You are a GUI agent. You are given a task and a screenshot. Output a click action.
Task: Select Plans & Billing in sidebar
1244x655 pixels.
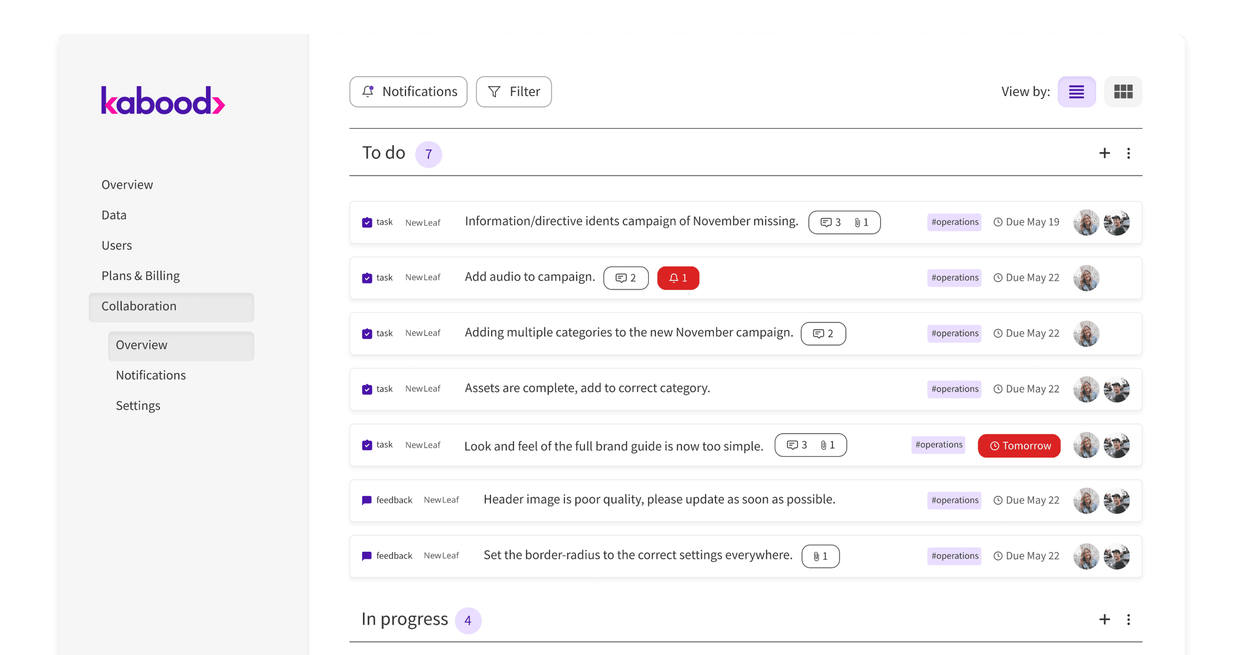pyautogui.click(x=141, y=276)
